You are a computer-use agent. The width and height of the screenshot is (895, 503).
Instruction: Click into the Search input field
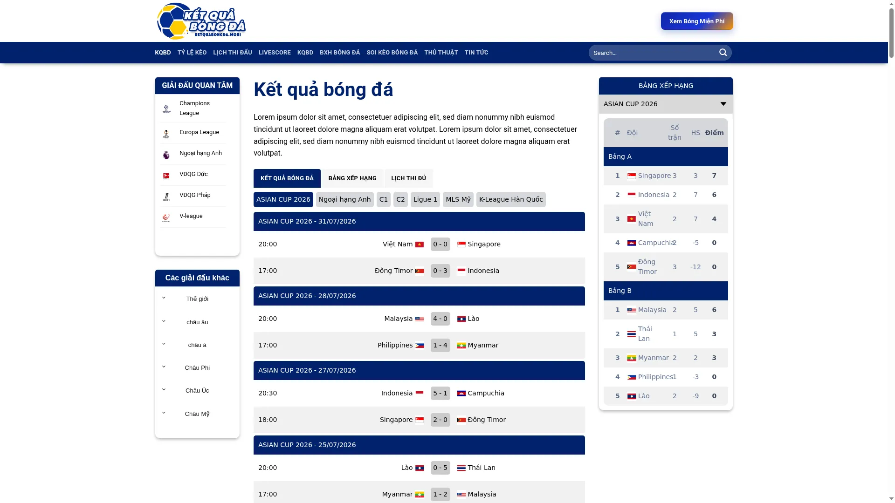653,53
